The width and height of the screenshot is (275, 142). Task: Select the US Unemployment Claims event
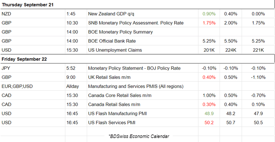(115, 50)
